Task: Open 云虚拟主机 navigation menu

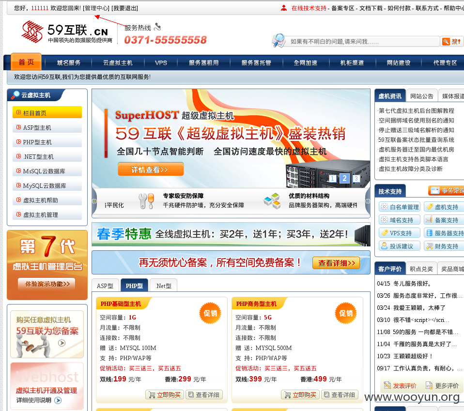Action: pos(118,62)
